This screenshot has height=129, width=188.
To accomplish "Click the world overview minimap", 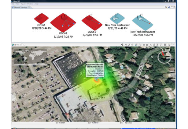I will pos(31,57).
